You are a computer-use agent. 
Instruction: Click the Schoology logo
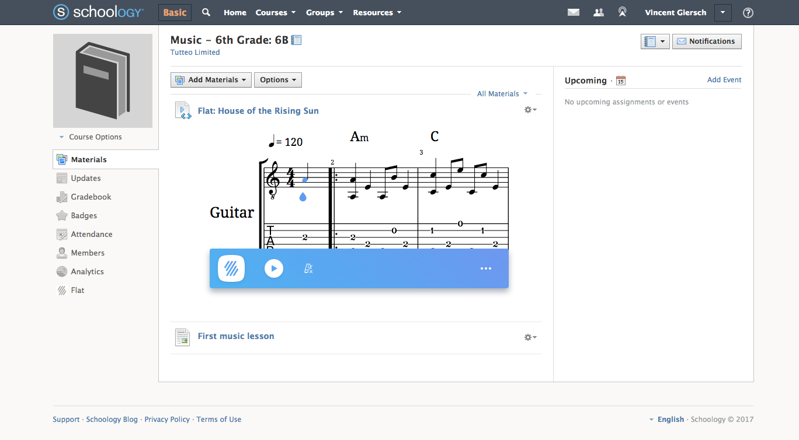(x=98, y=12)
